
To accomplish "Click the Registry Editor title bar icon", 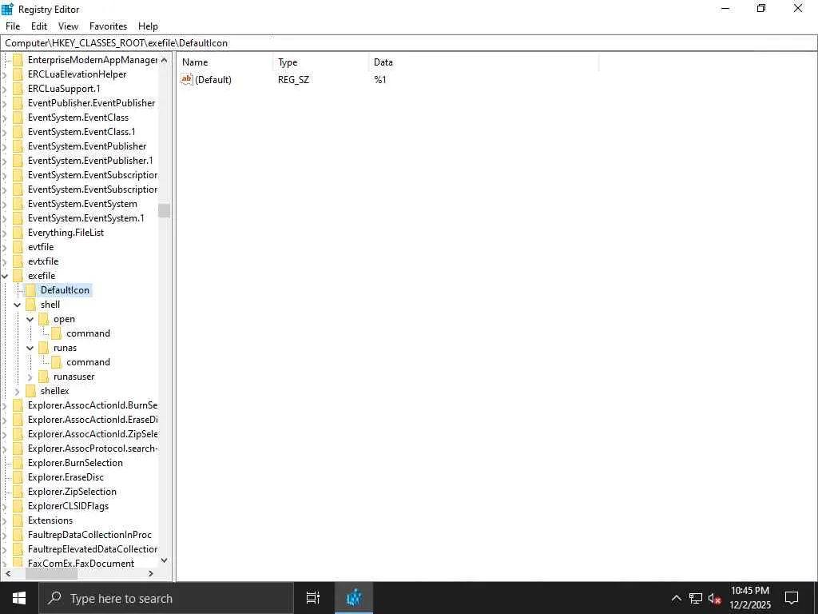I will pos(8,9).
